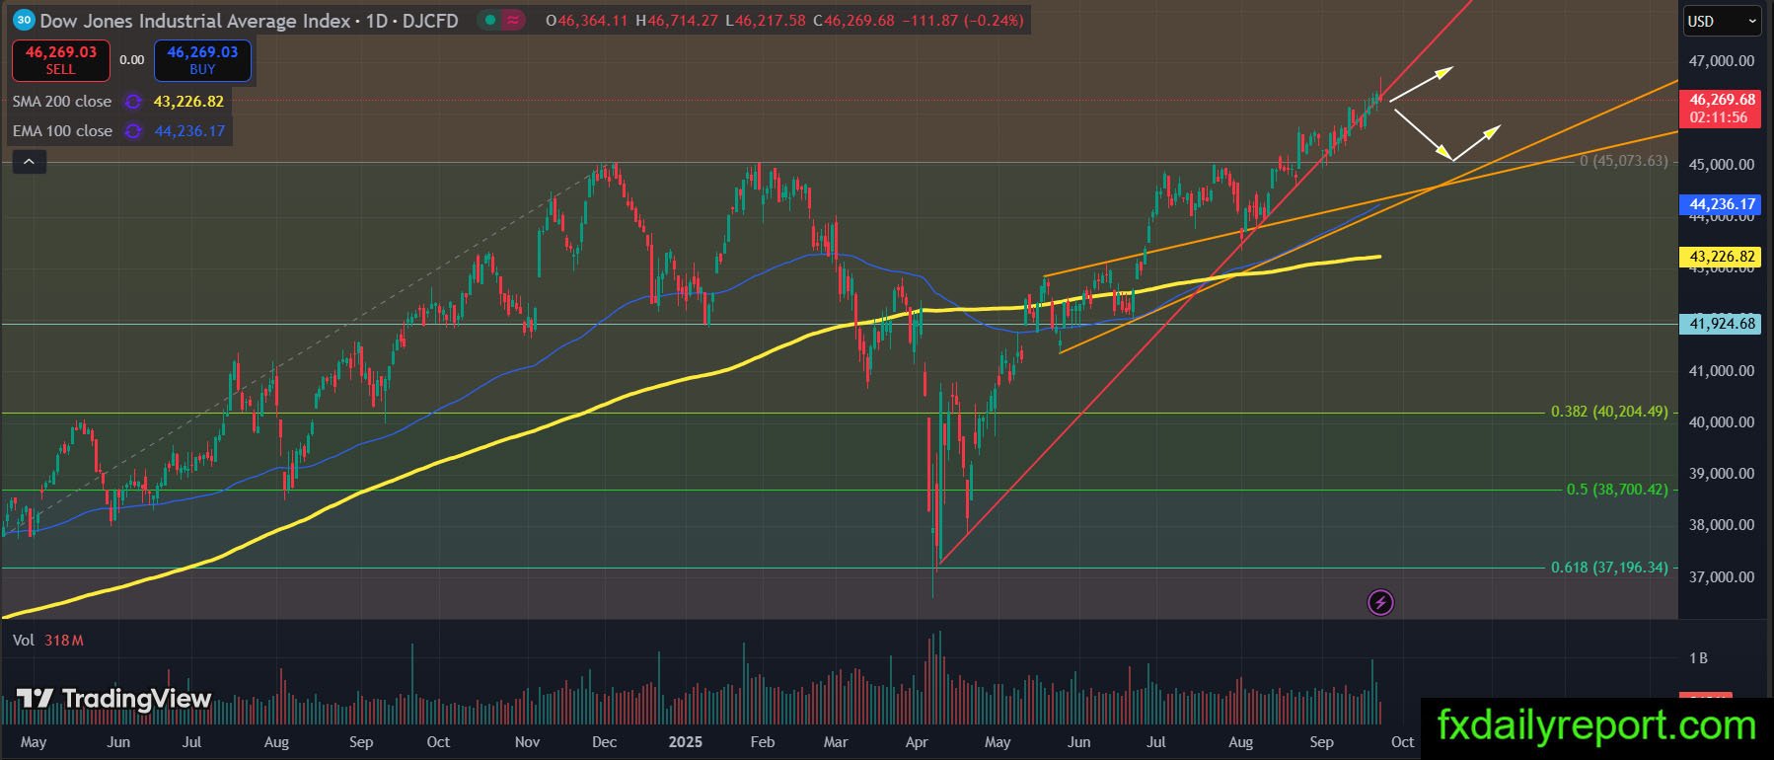Click the 45,000.00 price scale label
Screen dimensions: 1774x760
point(1722,165)
